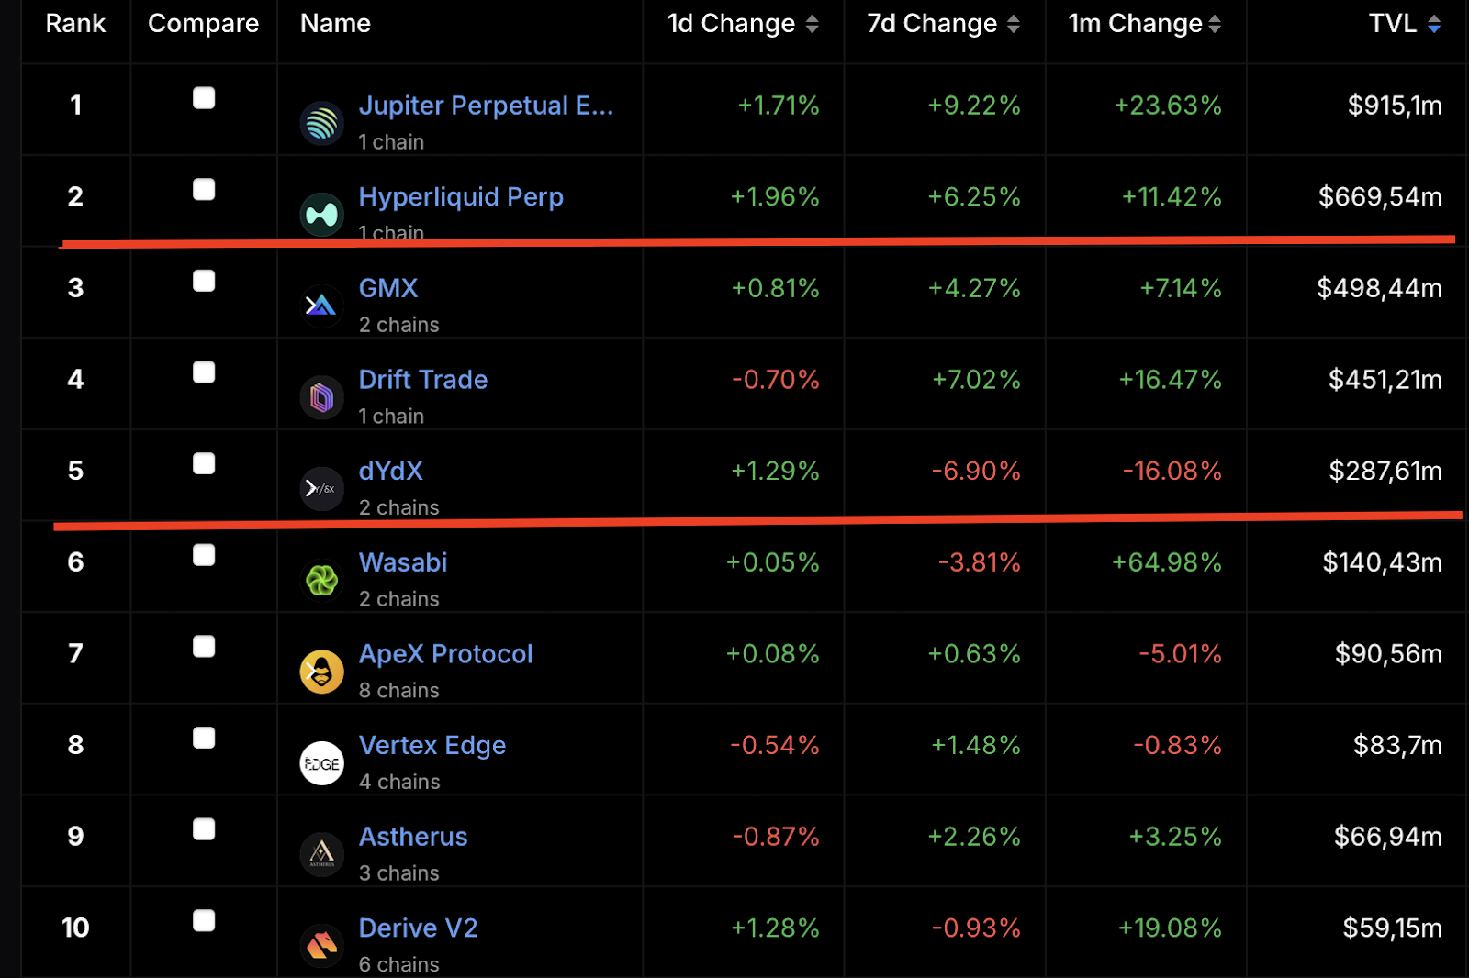Sort by the 7d Change column arrows

coord(1013,24)
